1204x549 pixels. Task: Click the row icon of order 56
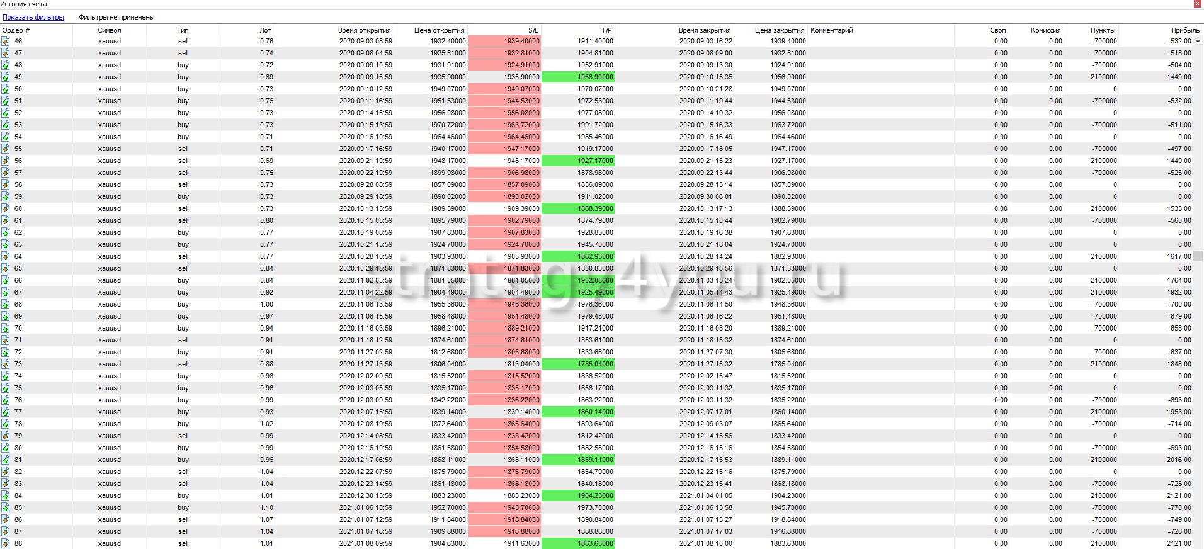pos(5,161)
